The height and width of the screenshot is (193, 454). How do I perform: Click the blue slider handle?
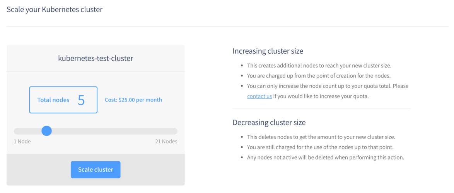pos(47,131)
